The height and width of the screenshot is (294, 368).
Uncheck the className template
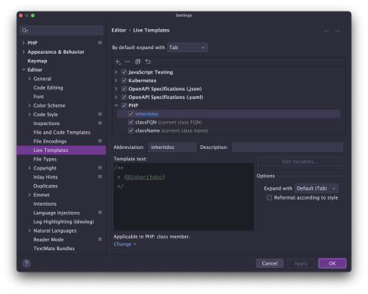point(131,130)
